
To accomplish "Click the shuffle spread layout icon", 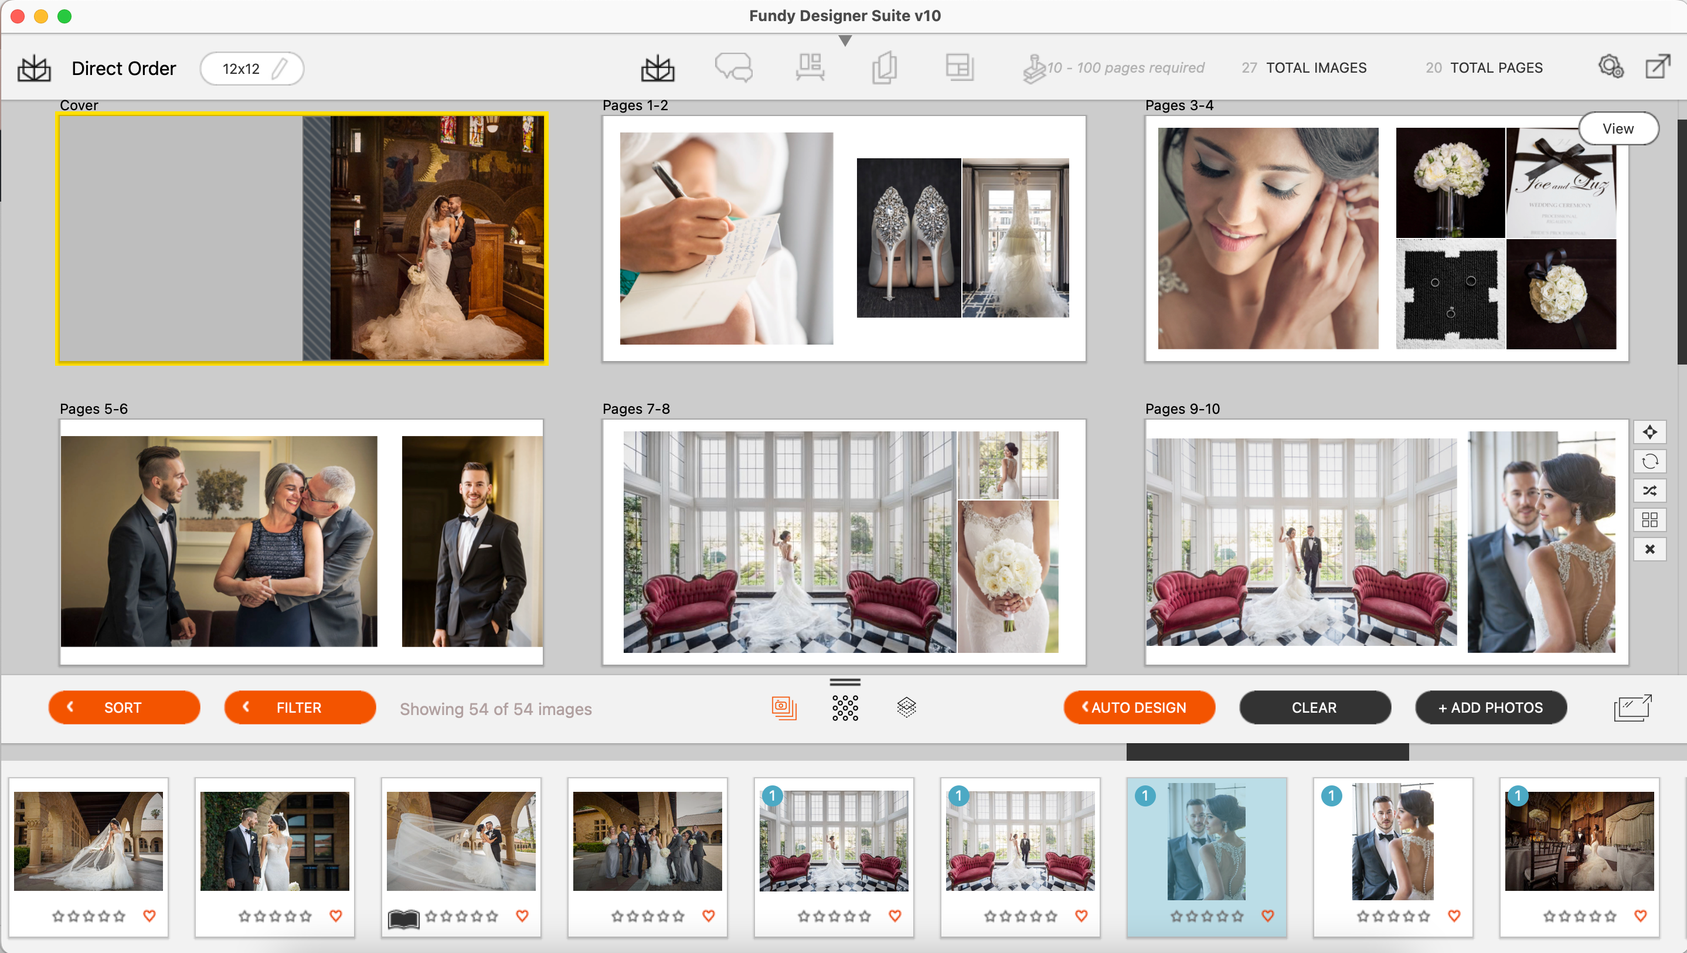I will click(1650, 491).
